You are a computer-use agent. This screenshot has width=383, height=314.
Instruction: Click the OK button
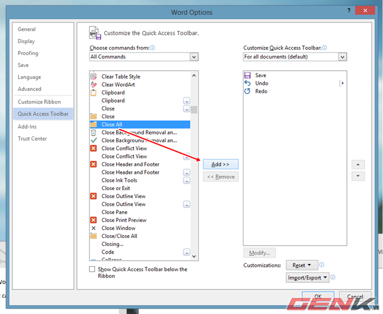(x=318, y=296)
